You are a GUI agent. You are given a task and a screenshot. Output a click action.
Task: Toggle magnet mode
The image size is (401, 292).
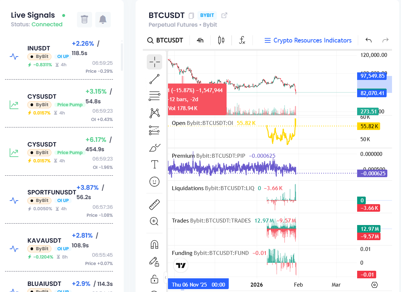pyautogui.click(x=155, y=244)
